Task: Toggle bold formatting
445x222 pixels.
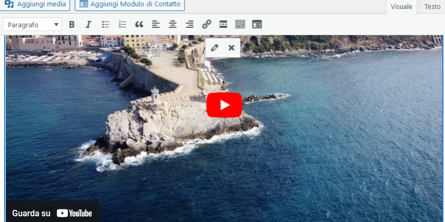Action: (x=72, y=25)
